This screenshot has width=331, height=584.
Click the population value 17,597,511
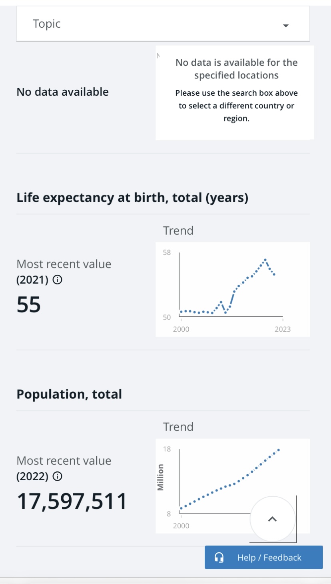pos(72,501)
